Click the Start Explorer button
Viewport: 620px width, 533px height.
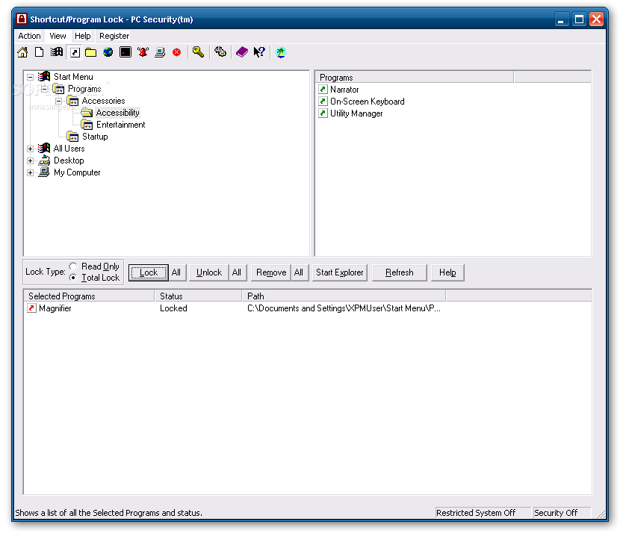339,272
